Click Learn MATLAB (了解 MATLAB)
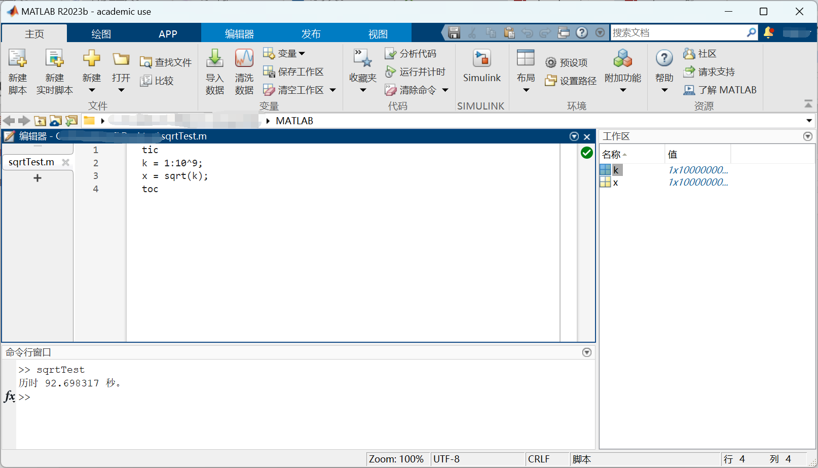818x468 pixels. coord(720,90)
